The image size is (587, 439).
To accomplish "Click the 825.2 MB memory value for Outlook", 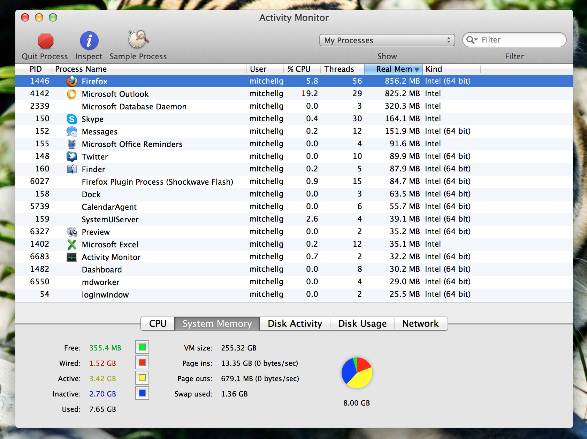I will [402, 93].
